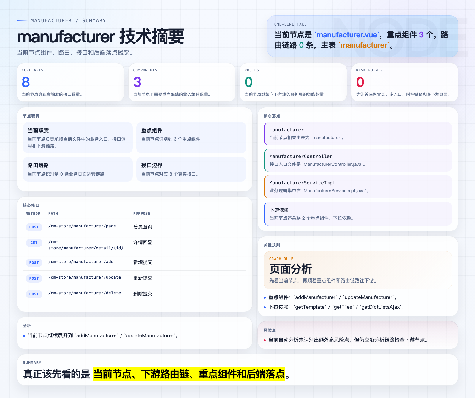The image size is (475, 398).
Task: Click the POST badge for manufacturer/add row
Action: click(34, 263)
